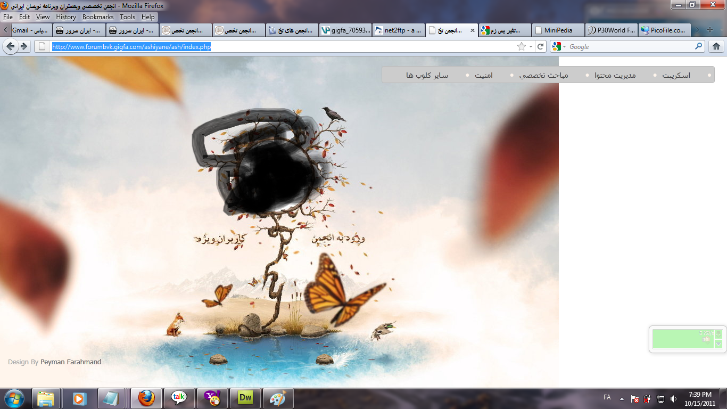Open the Bookmarks menu
Screen dimensions: 727x409
tap(98, 17)
